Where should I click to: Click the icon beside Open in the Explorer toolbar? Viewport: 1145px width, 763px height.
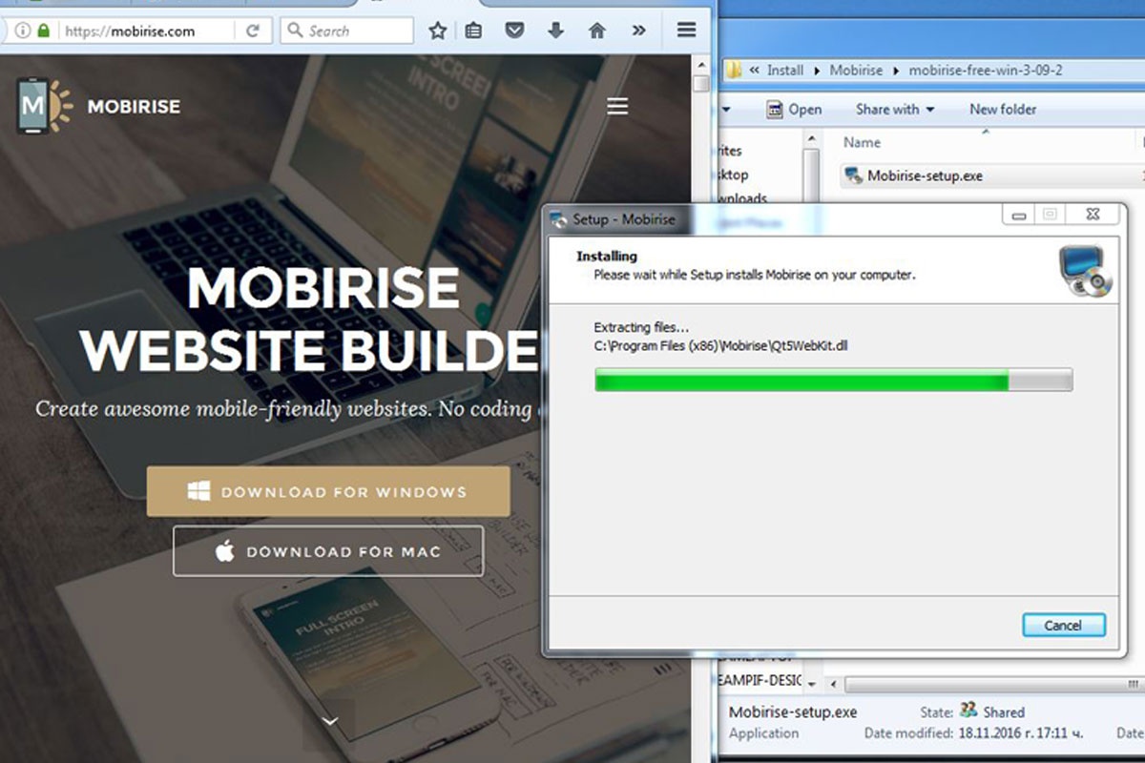(775, 110)
